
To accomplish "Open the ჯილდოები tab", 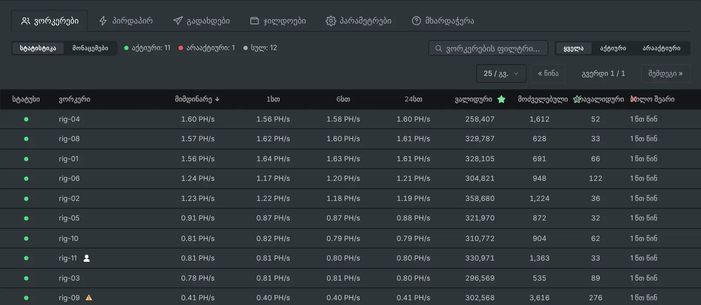I will click(x=278, y=21).
